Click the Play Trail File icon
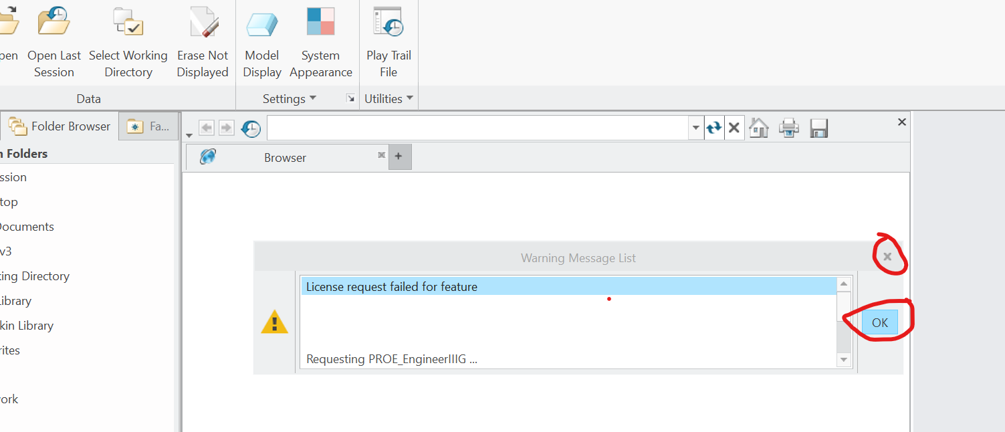1005x432 pixels. [x=388, y=23]
